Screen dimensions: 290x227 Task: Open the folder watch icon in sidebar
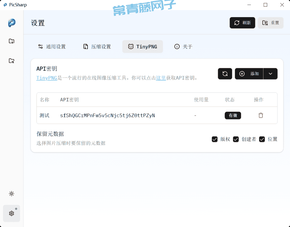(x=12, y=61)
